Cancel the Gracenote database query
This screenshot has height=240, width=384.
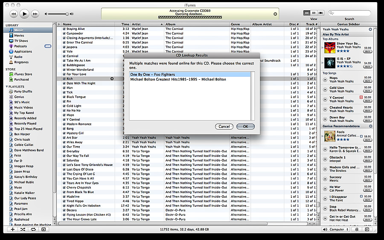[x=275, y=14]
